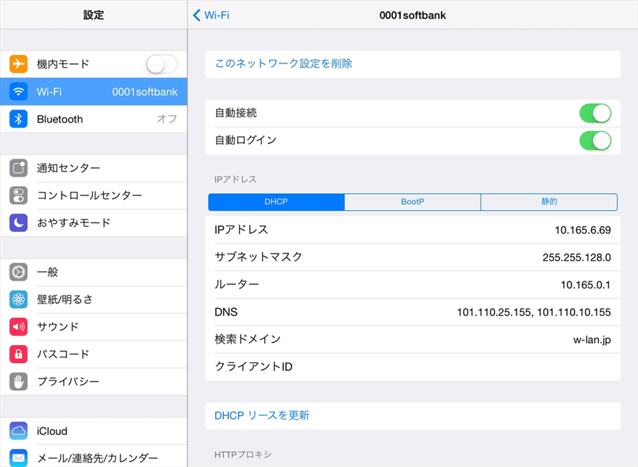
Task: Enable the Airplane Mode (機内モード) switch
Action: click(x=161, y=64)
